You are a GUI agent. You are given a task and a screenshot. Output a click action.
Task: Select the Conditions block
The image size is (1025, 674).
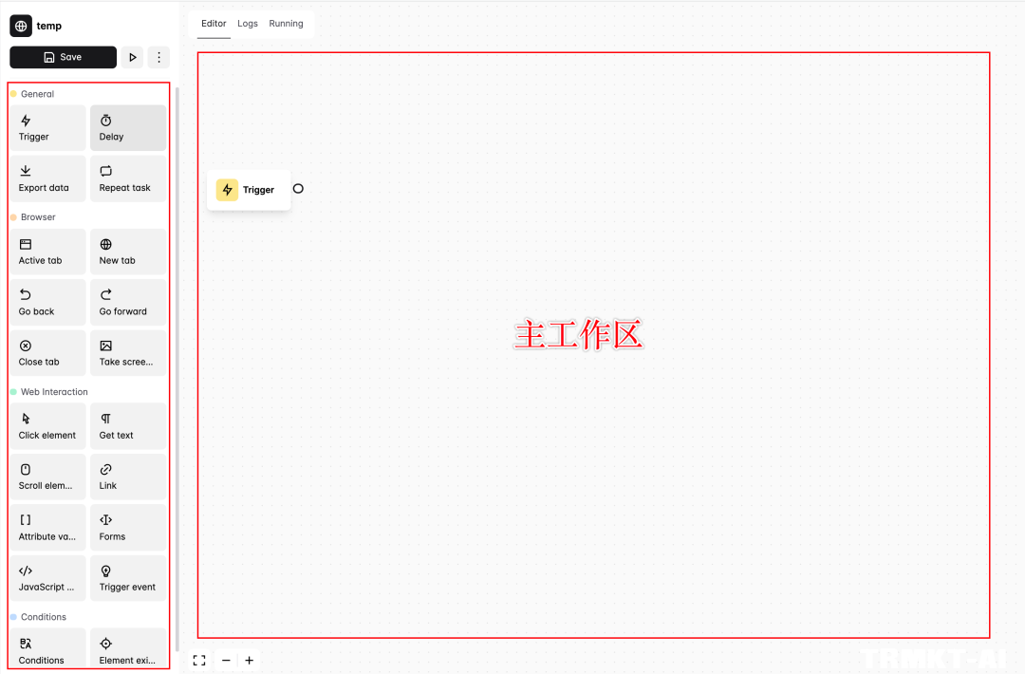pos(47,649)
